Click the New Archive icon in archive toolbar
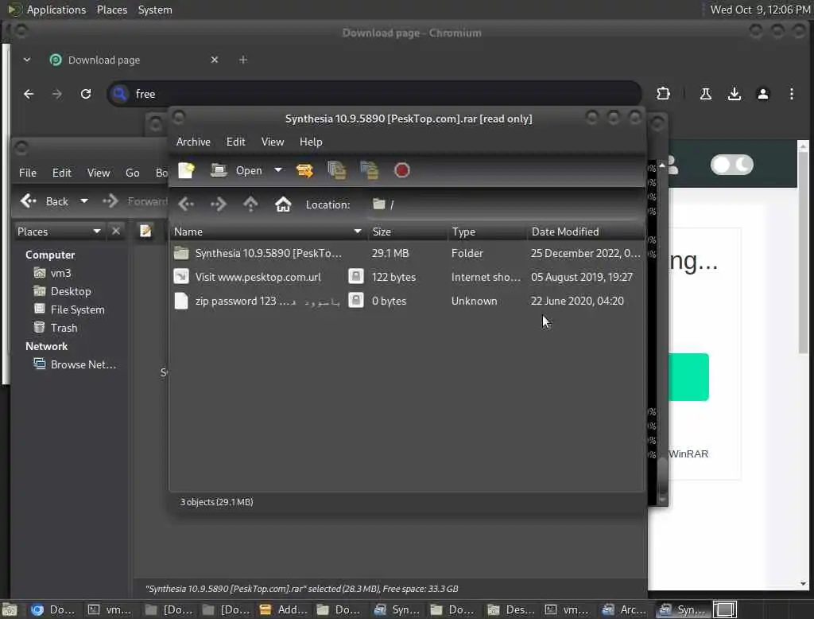This screenshot has width=814, height=619. (186, 170)
